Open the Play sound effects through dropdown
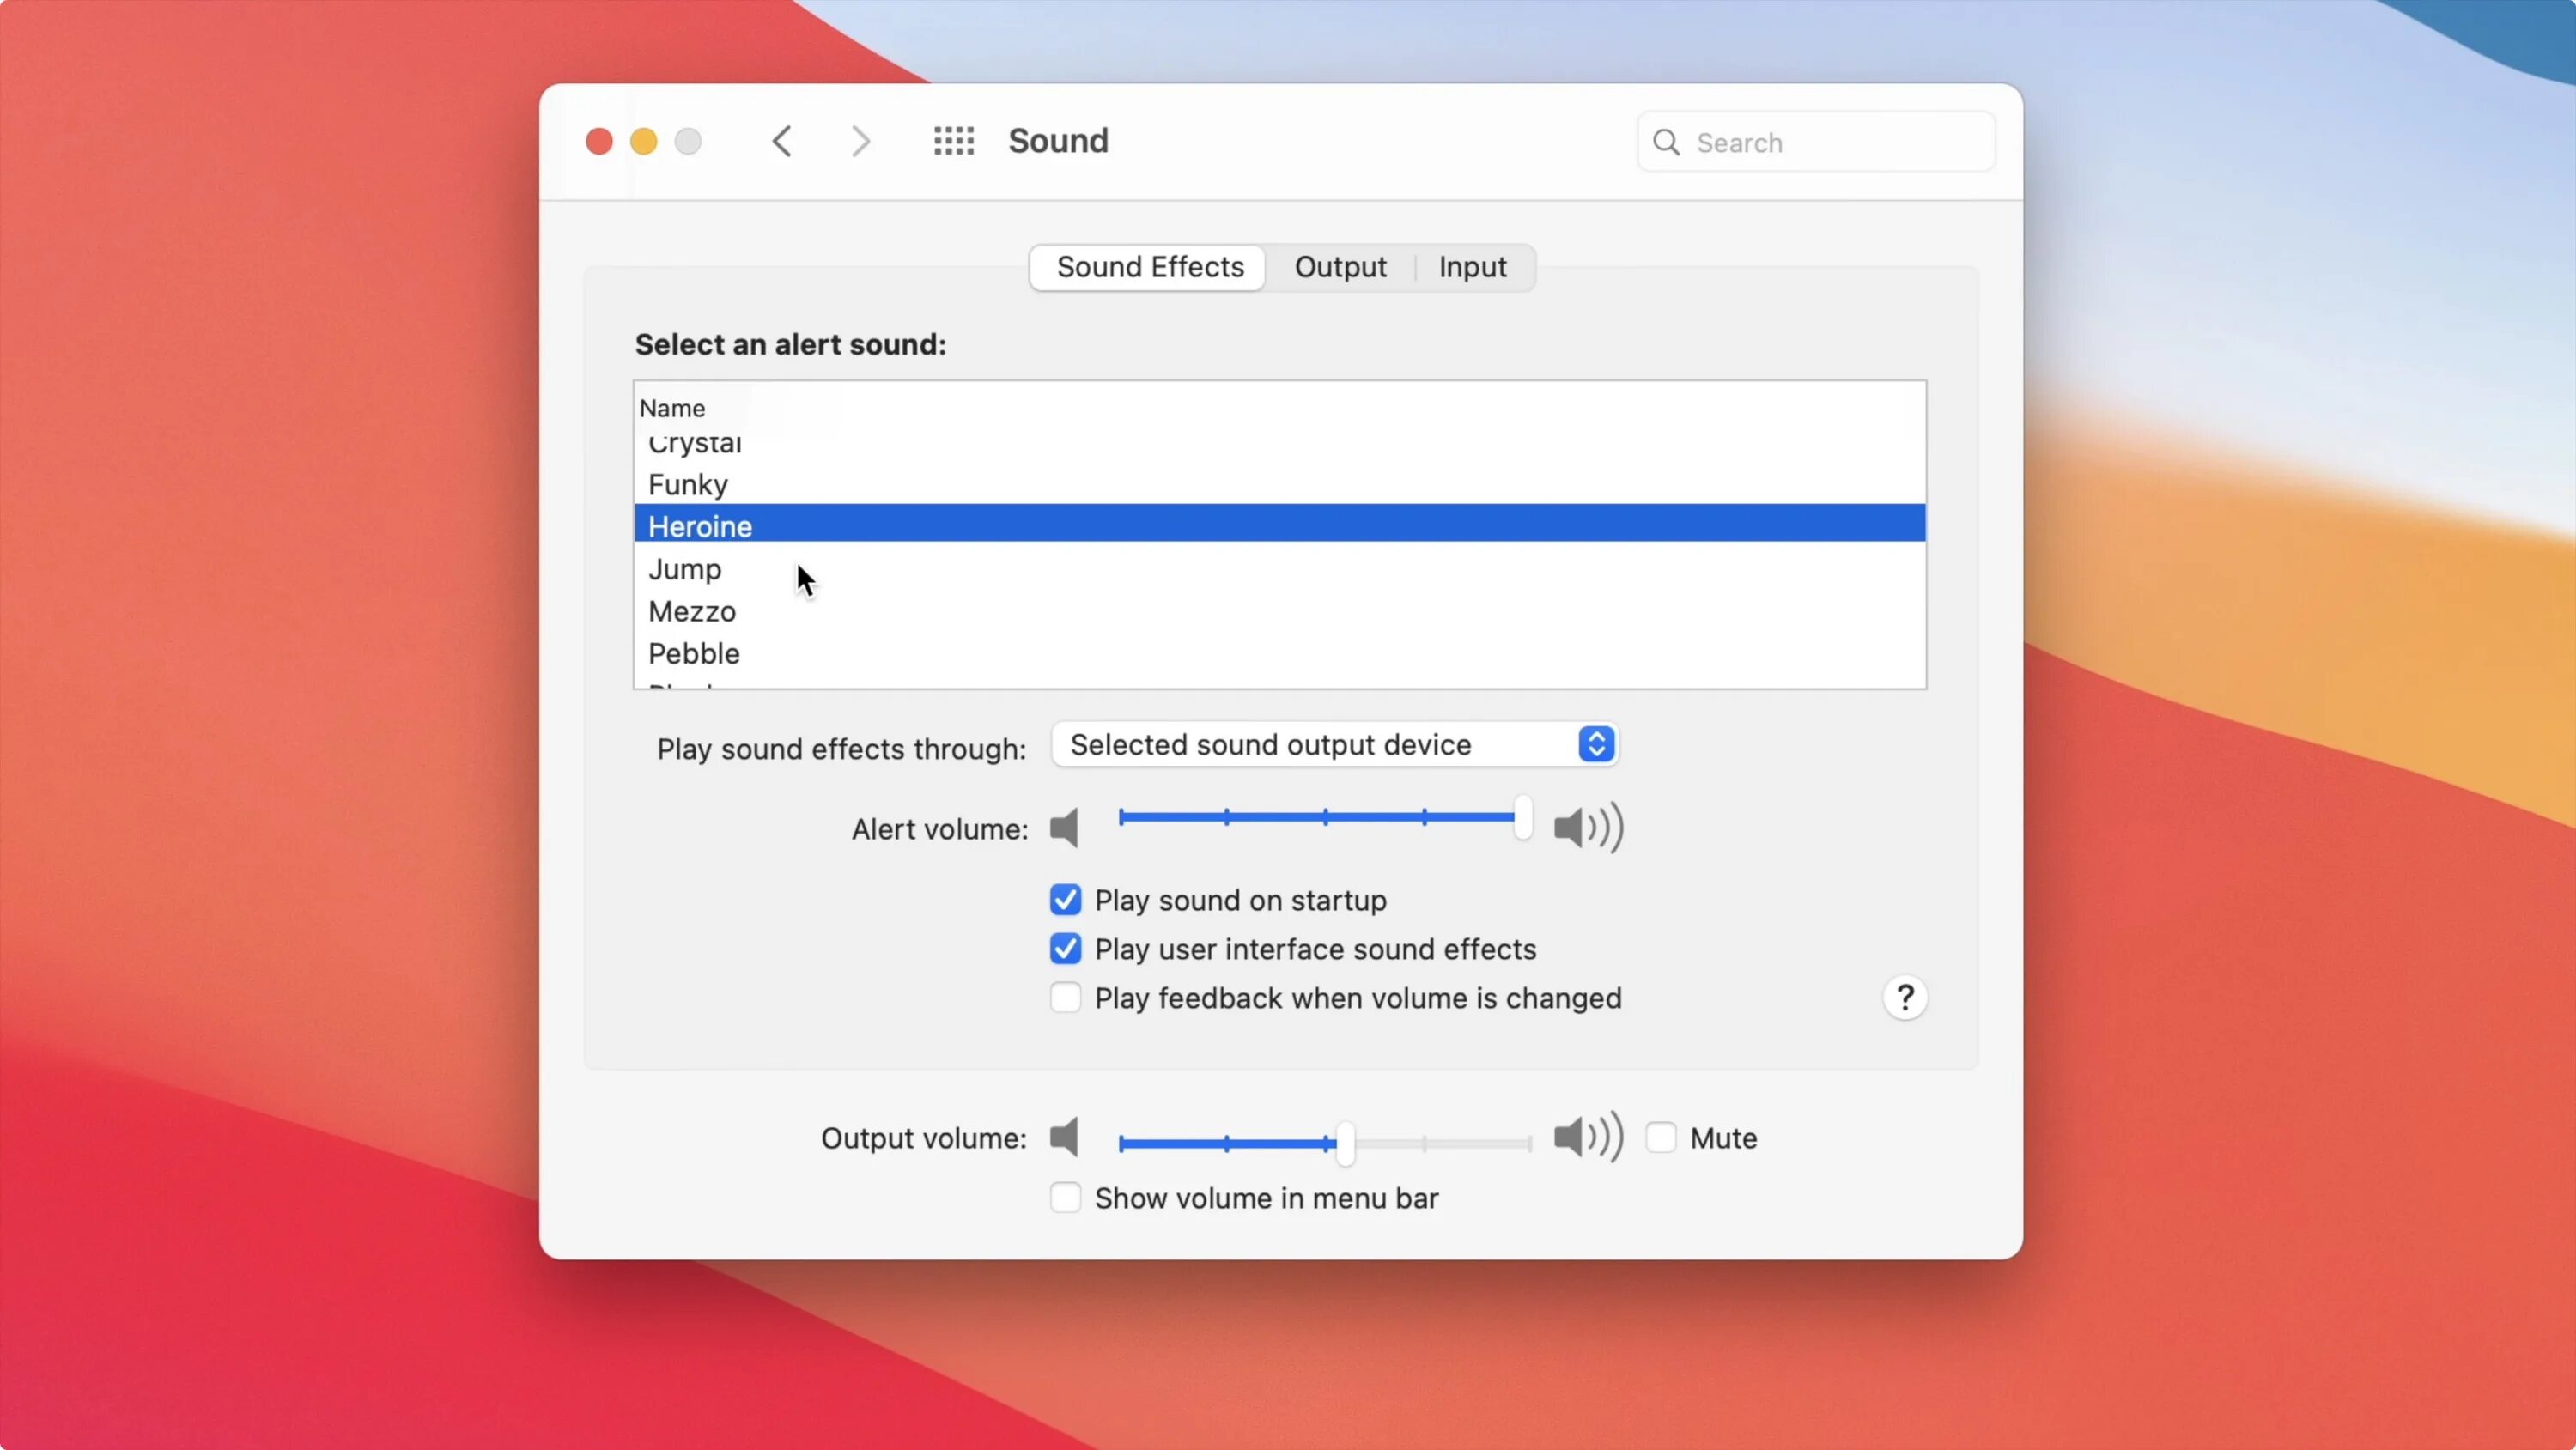The height and width of the screenshot is (1450, 2576). pos(1334,744)
